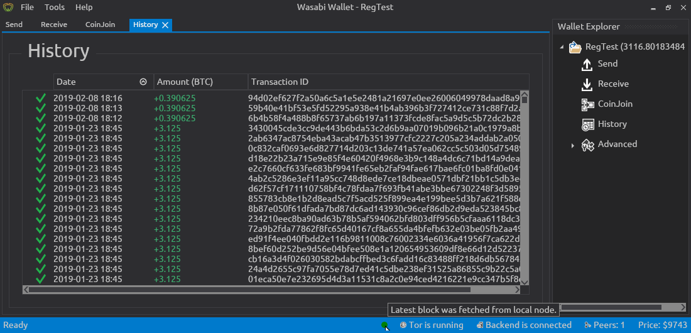Click the history table scroll right arrow
691x333 pixels.
pos(518,290)
